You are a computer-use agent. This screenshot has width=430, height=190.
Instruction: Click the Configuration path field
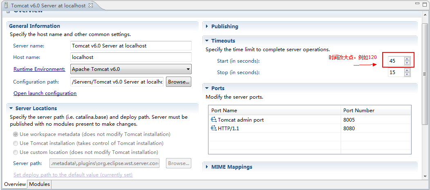click(117, 82)
